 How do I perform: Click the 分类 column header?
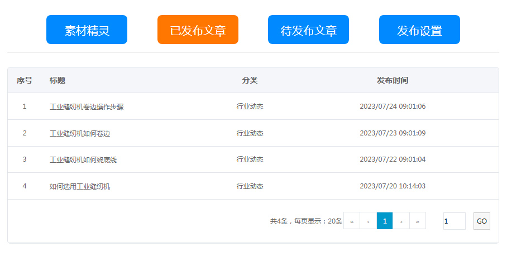pos(250,80)
